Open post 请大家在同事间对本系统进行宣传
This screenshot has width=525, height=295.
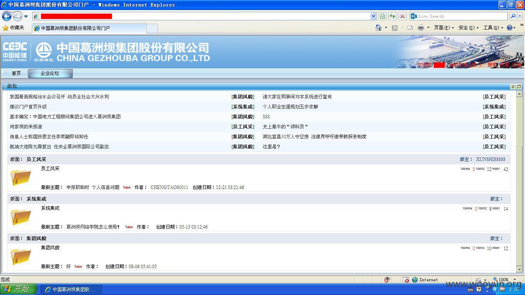pos(297,97)
